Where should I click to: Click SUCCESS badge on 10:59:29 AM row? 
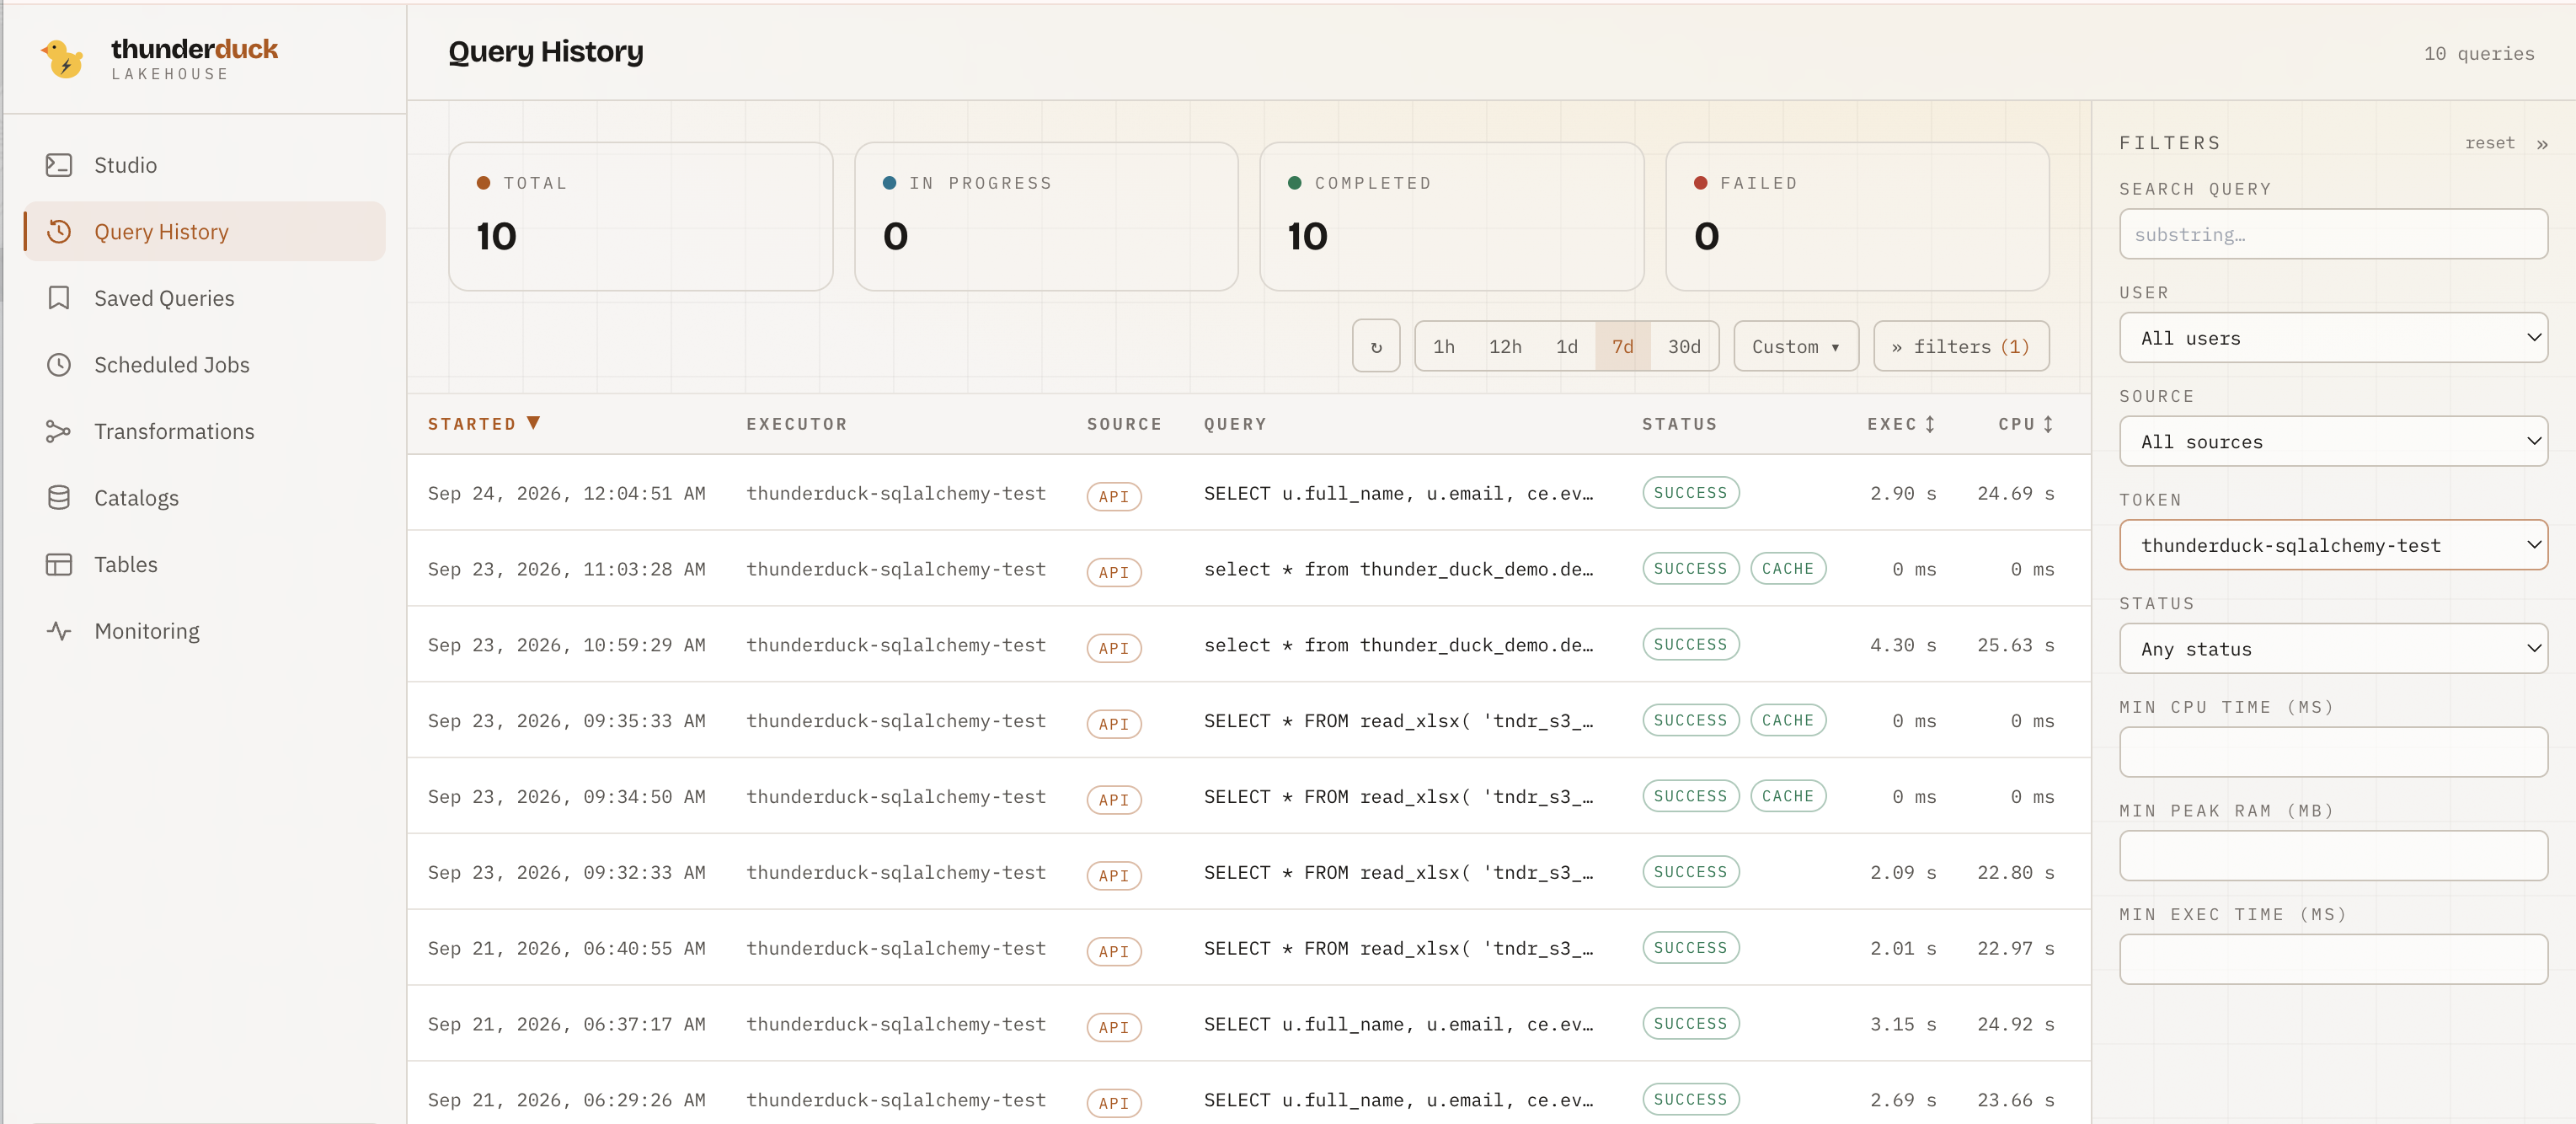pos(1690,644)
